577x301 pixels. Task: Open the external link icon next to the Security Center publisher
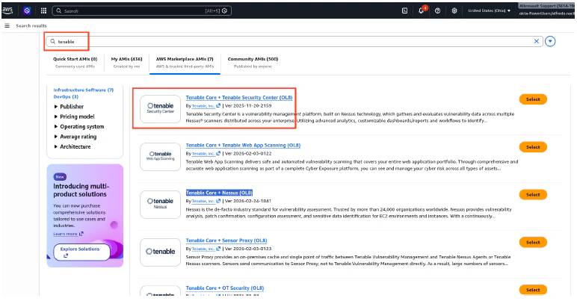(218, 106)
